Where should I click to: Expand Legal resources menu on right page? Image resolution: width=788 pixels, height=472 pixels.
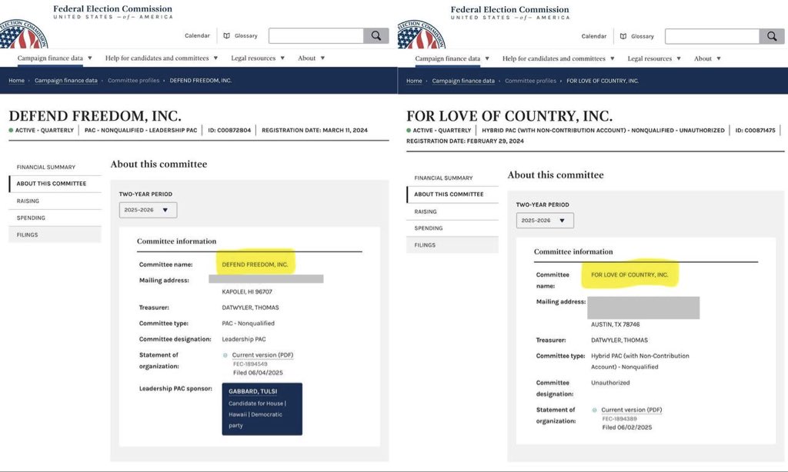[x=654, y=58]
